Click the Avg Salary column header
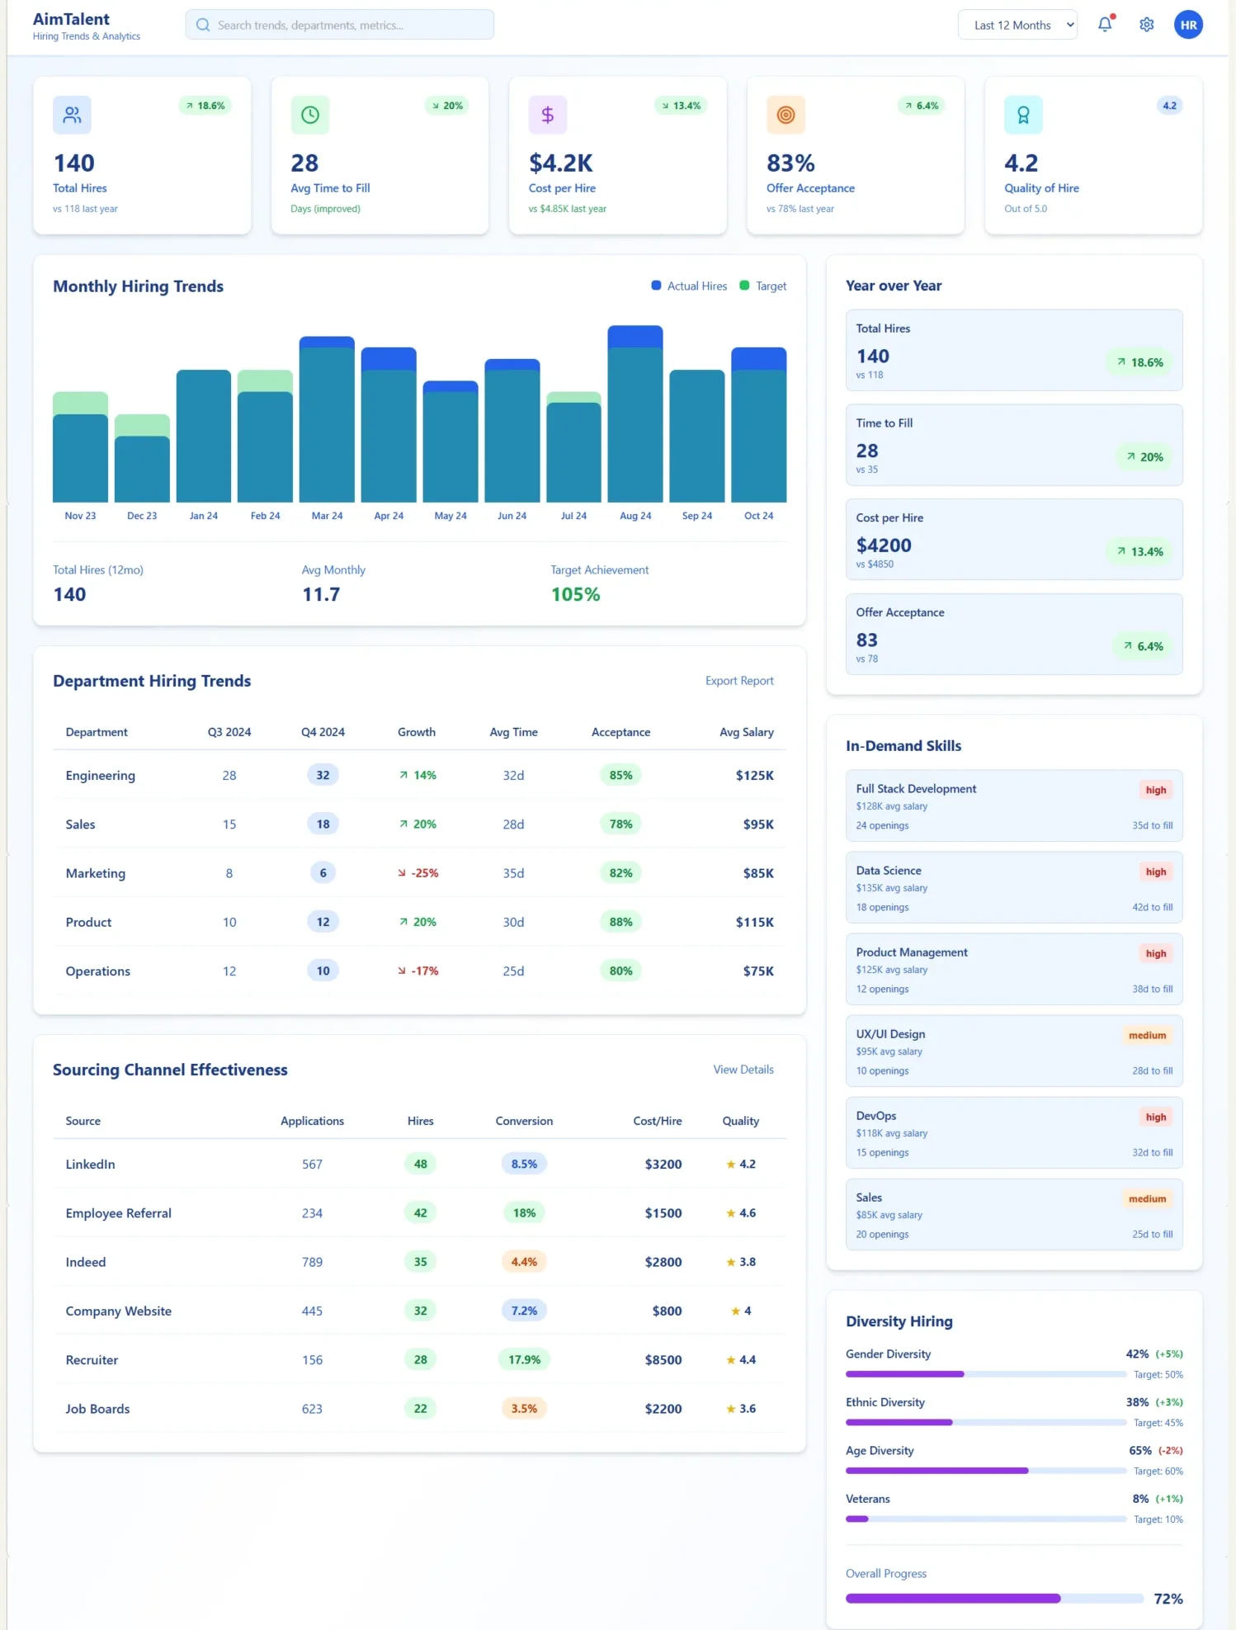1236x1630 pixels. coord(746,732)
